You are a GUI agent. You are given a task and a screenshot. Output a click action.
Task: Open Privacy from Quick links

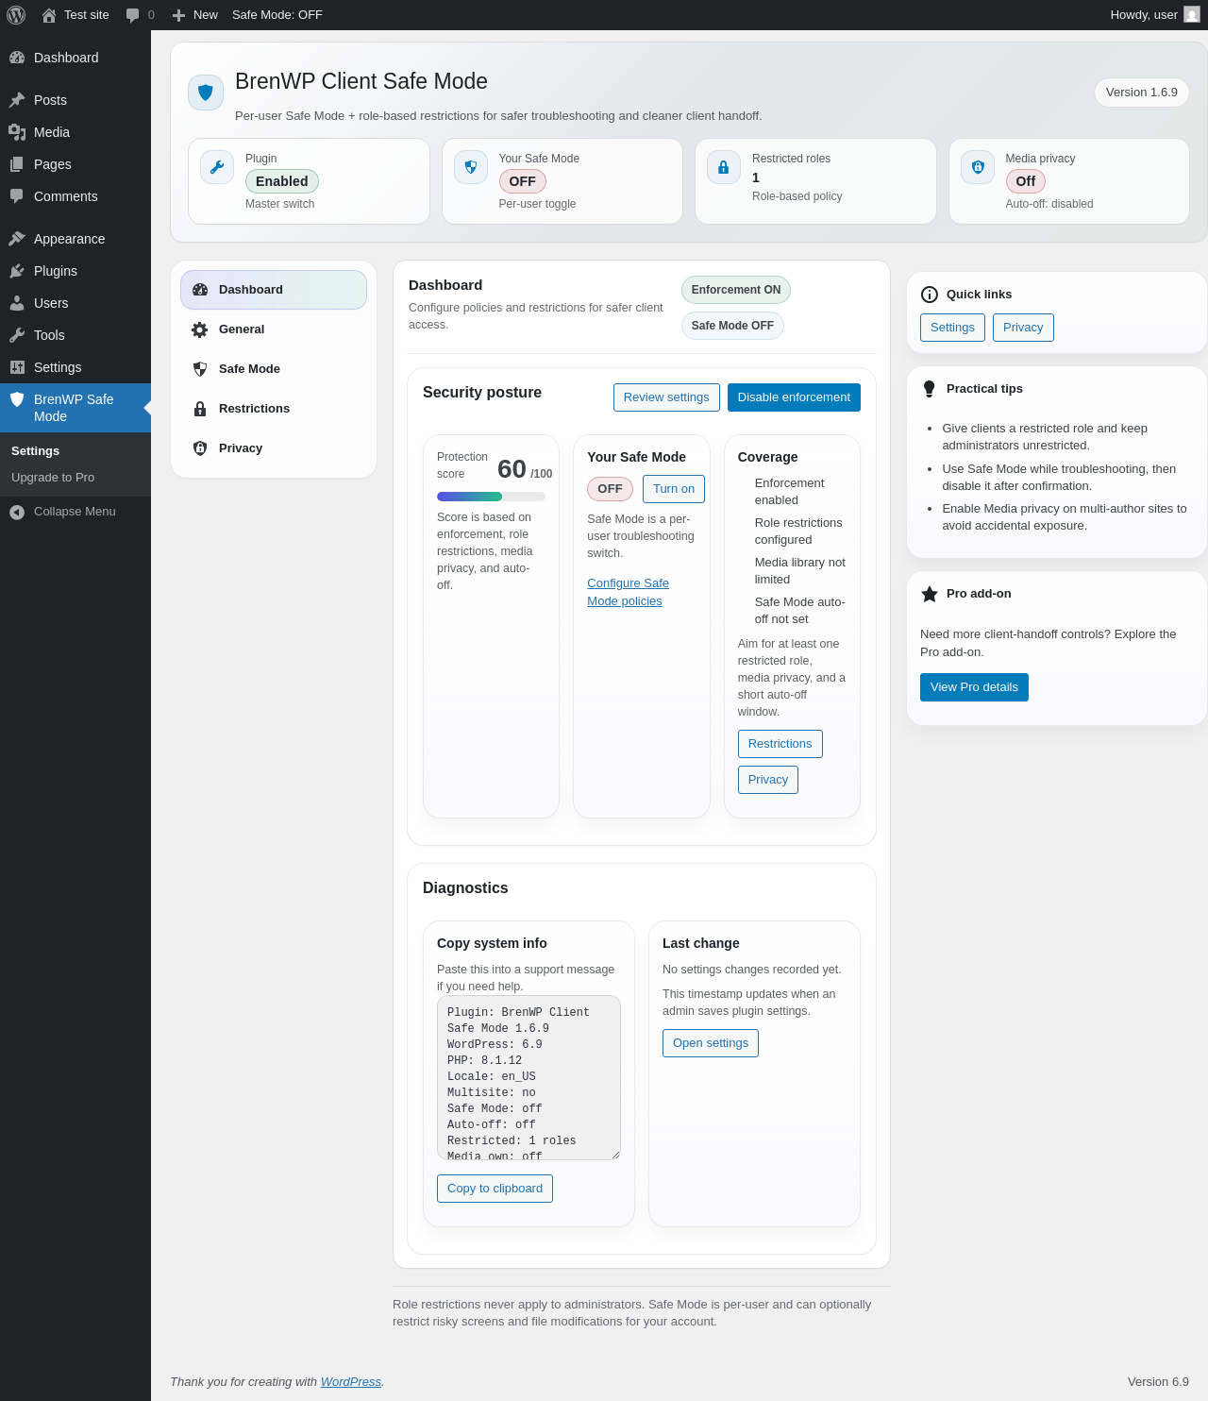point(1023,328)
